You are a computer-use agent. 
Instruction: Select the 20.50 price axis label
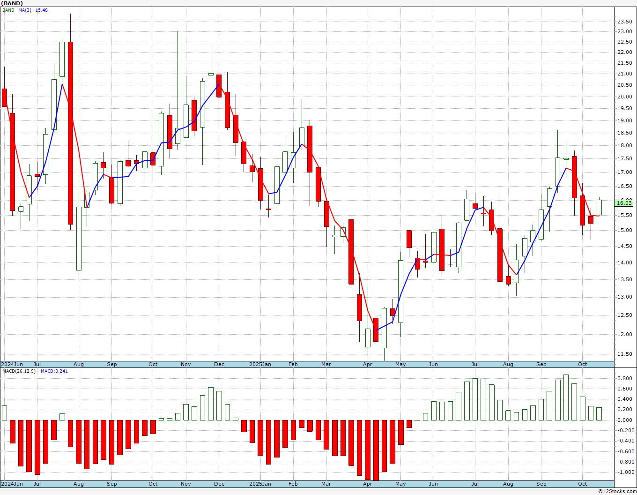pyautogui.click(x=624, y=85)
